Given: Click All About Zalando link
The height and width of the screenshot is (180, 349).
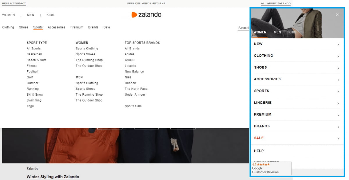Looking at the screenshot, I should [275, 3].
